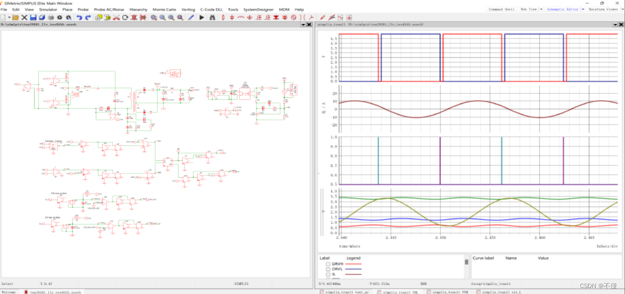This screenshot has height=294, width=625.
Task: Click the Save disk icon in toolbar
Action: click(33, 17)
